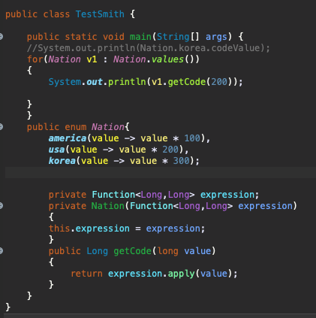Click this.expression in the constructor body

point(89,229)
